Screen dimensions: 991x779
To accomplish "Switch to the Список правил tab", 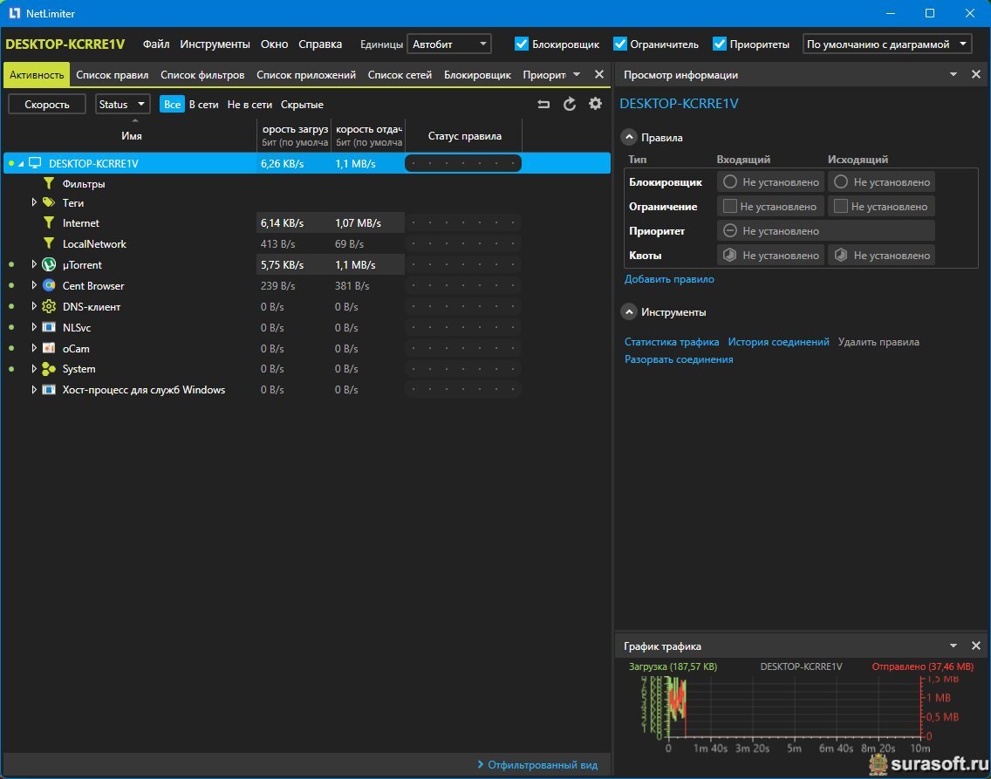I will point(112,74).
